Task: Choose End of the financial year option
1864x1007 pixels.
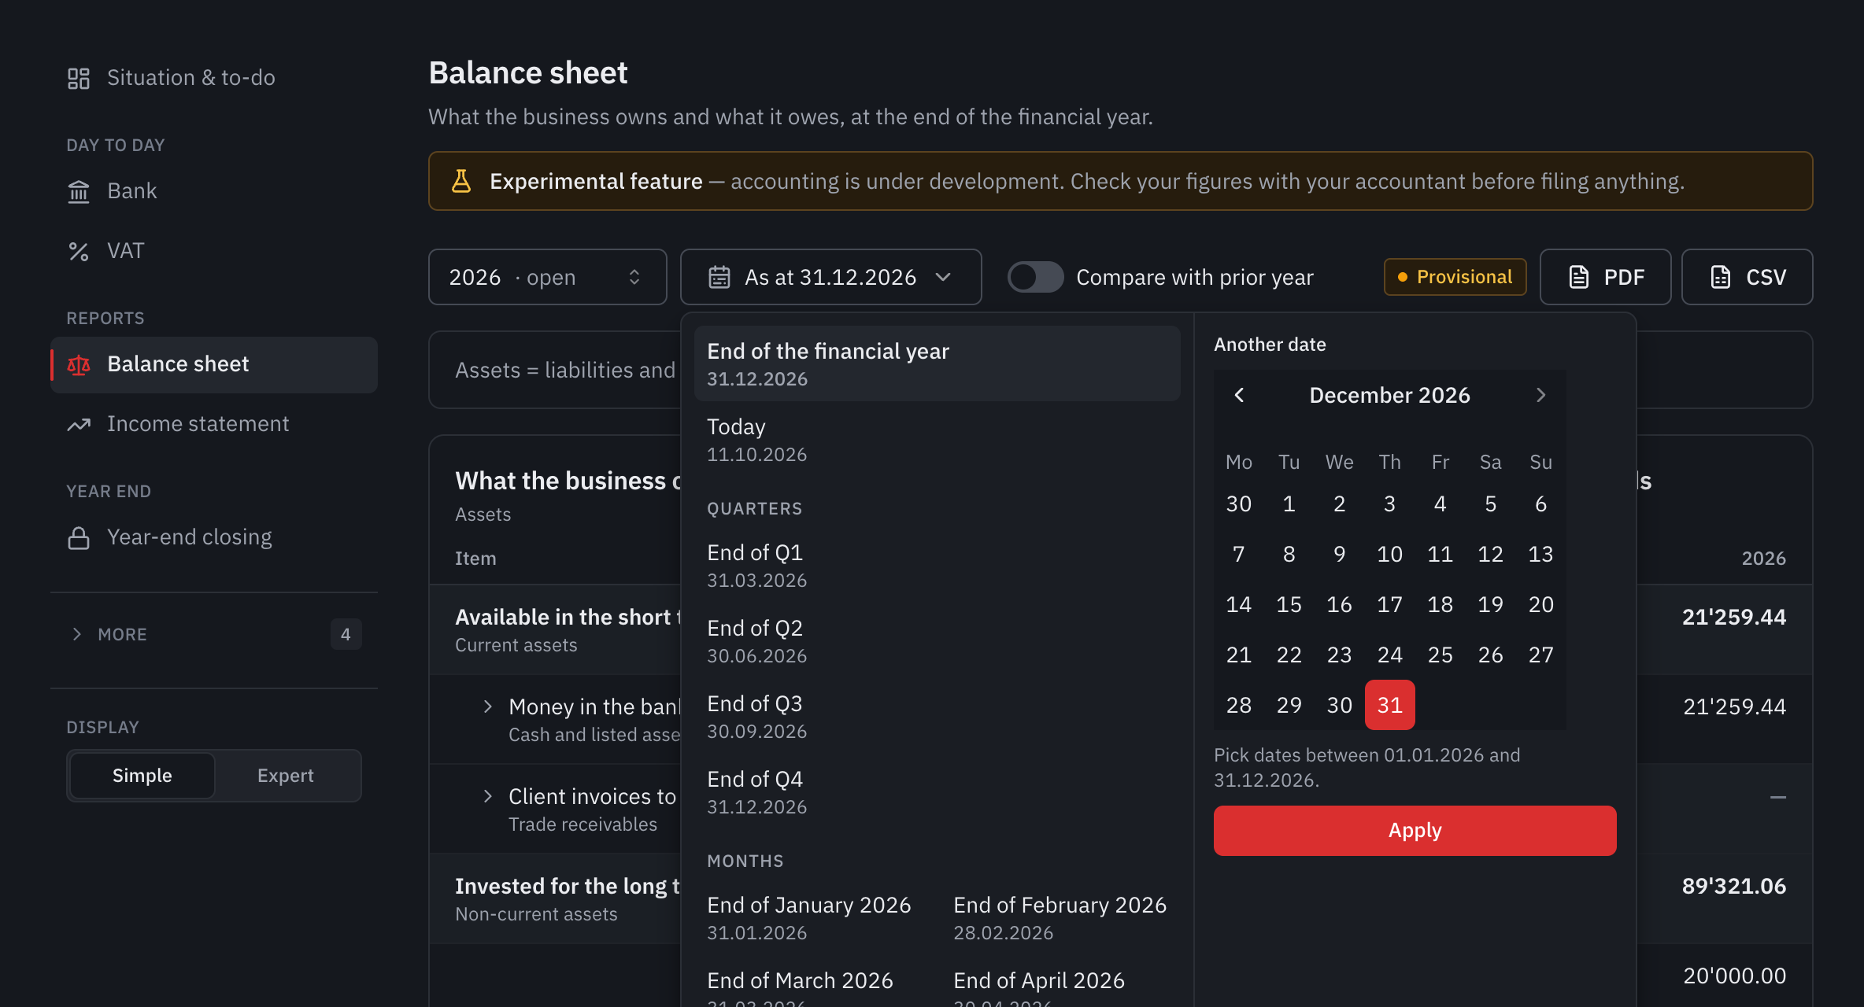Action: pos(937,363)
